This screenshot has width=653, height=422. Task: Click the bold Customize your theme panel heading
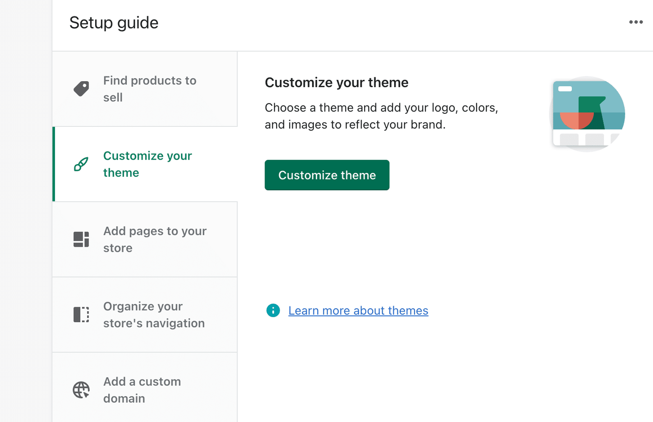point(337,83)
